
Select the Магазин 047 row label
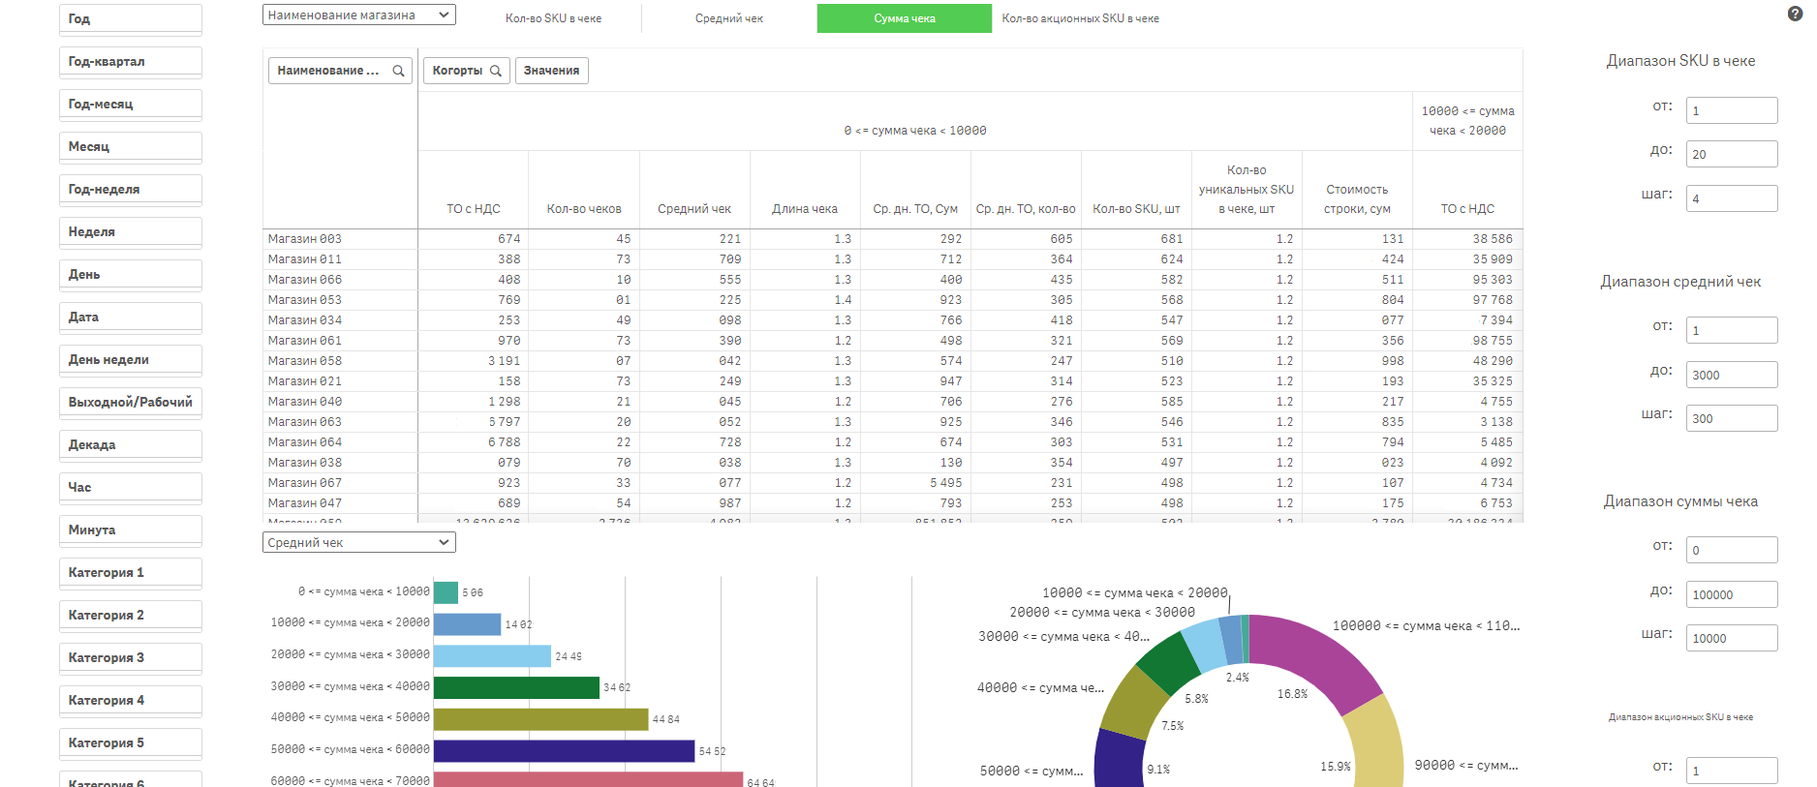point(305,503)
